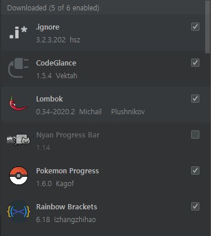Select the Rainbow Brackets plugin title
Viewport: 211px width, 236px height.
point(67,207)
